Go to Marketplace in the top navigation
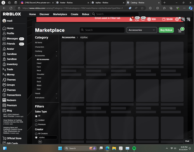The image size is (194, 152). coord(60,14)
